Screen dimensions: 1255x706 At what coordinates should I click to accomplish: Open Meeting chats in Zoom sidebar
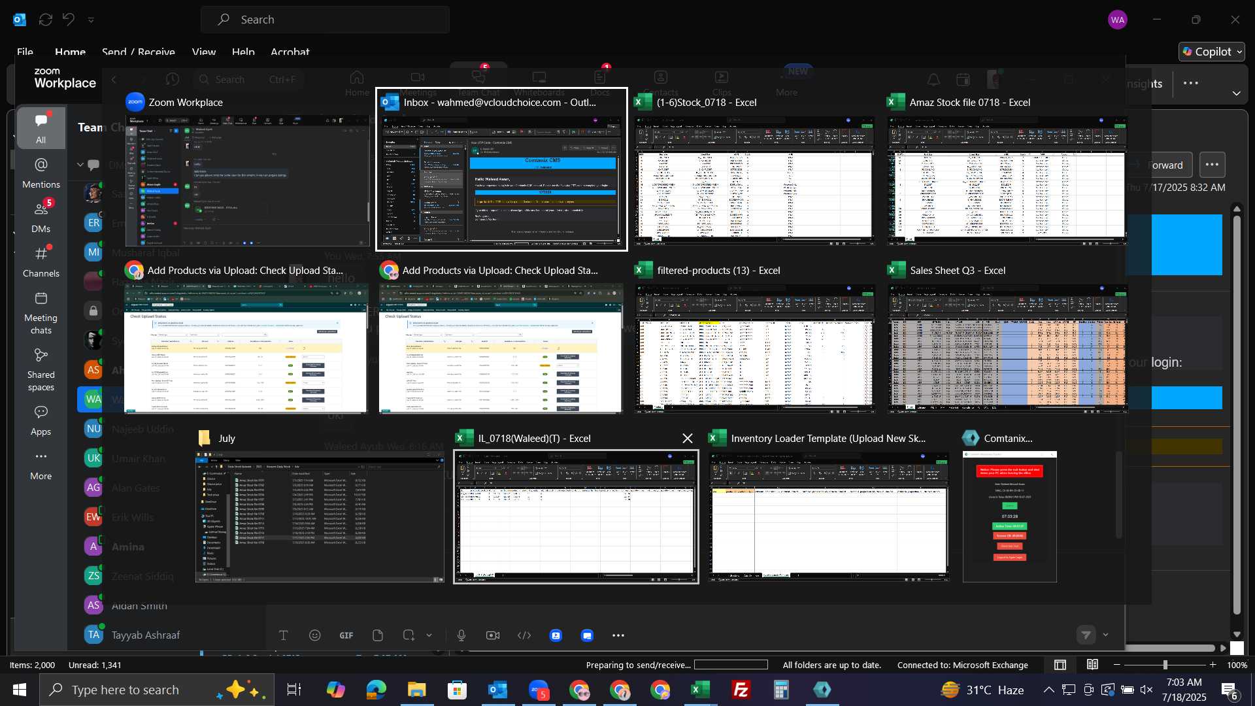[x=41, y=312]
